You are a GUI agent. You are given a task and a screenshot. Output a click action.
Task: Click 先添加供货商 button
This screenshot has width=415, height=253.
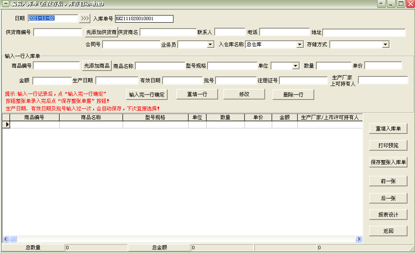point(101,32)
